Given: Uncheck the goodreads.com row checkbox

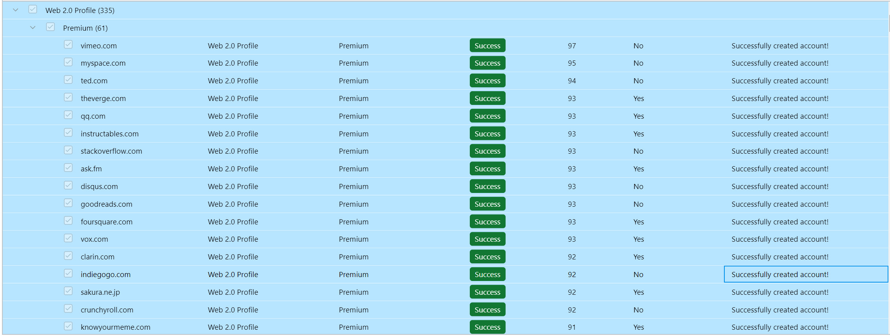Looking at the screenshot, I should click(x=68, y=203).
